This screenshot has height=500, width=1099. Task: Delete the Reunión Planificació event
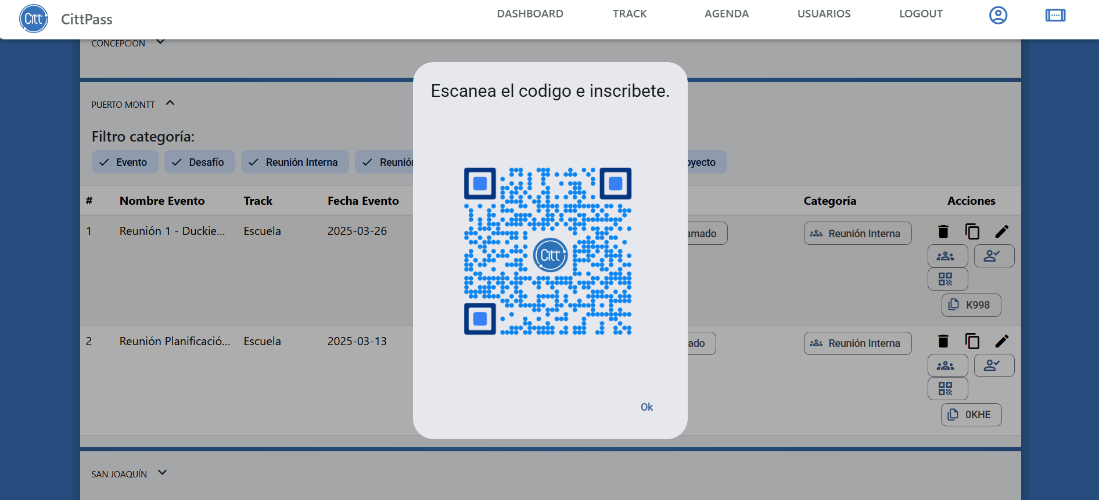[x=943, y=341]
